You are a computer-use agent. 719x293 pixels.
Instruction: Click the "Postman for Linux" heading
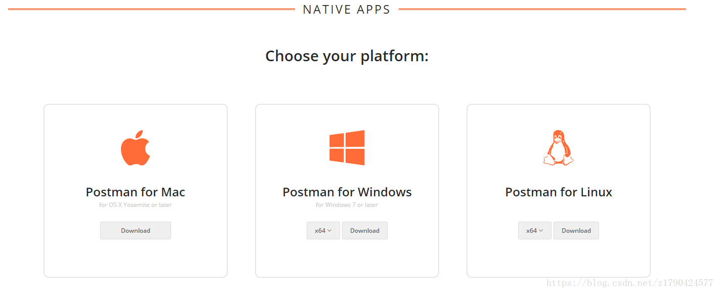click(559, 192)
